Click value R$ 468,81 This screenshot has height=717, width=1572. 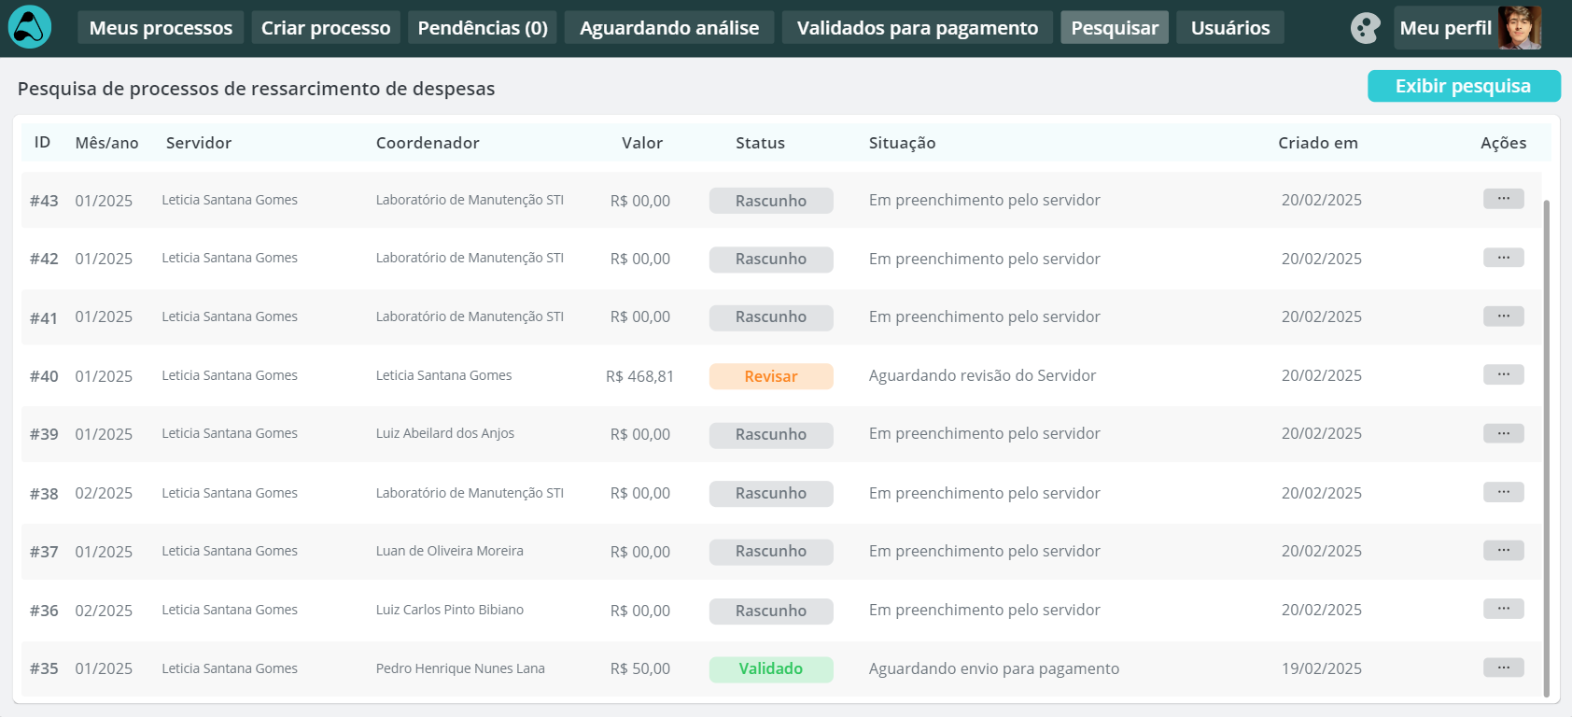(x=639, y=376)
